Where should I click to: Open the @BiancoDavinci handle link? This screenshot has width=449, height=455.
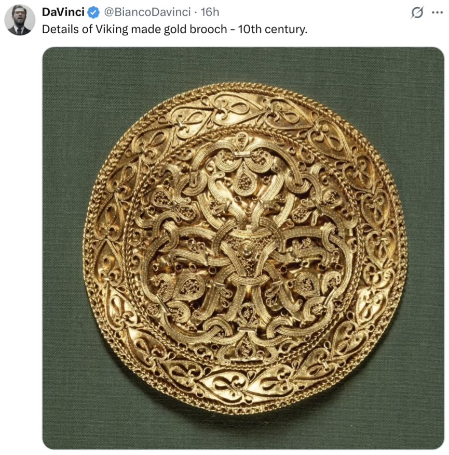(x=147, y=12)
